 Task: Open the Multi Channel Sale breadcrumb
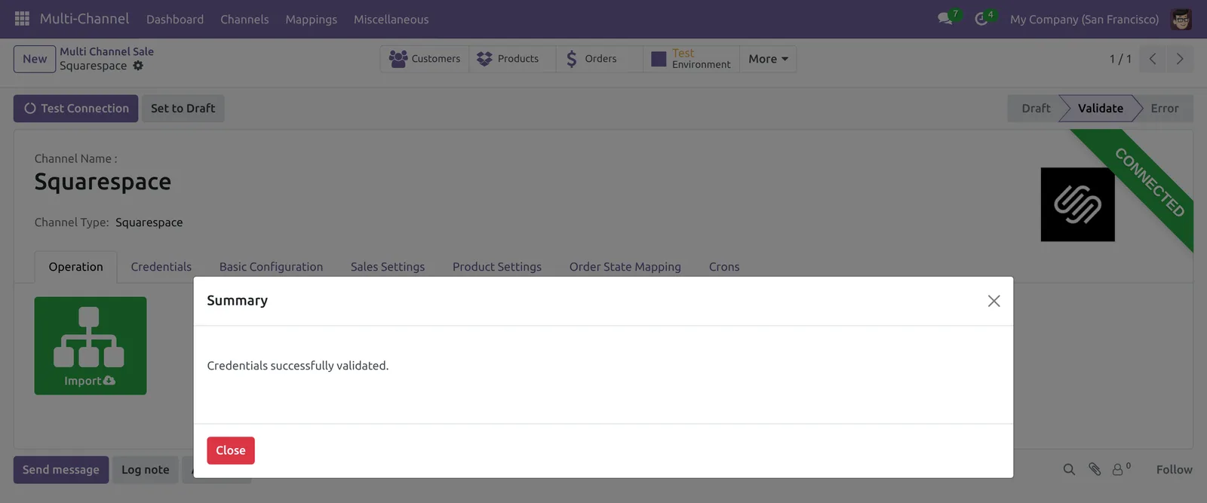tap(106, 51)
